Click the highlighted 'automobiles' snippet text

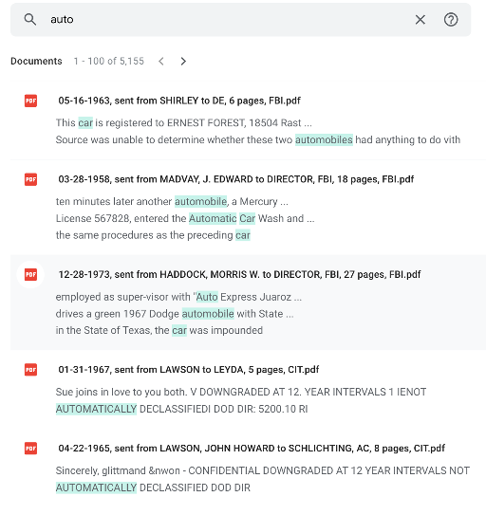click(x=324, y=140)
